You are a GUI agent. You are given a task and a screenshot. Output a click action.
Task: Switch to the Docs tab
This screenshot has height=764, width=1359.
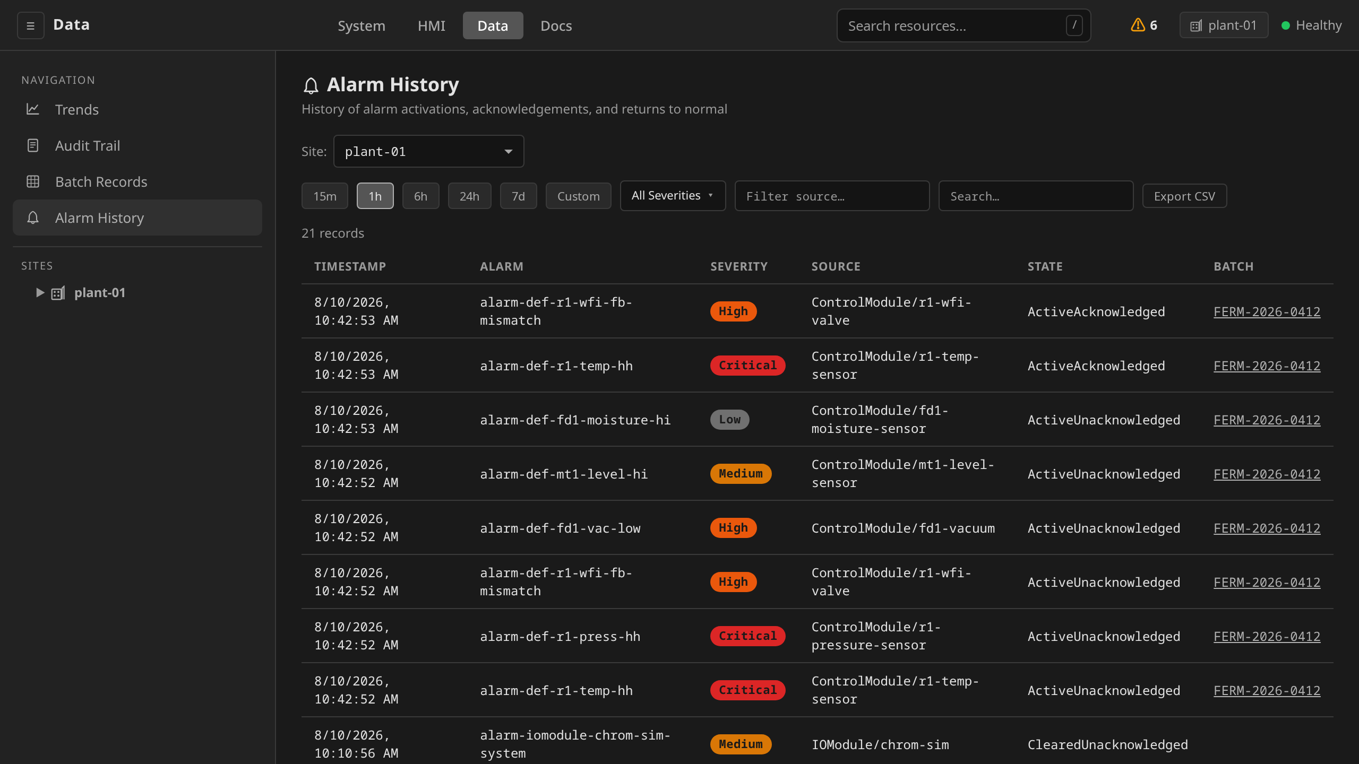coord(556,25)
